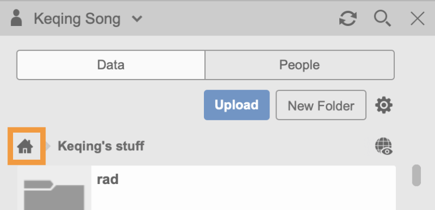Click the blue Upload button
The image size is (435, 210).
tap(237, 105)
